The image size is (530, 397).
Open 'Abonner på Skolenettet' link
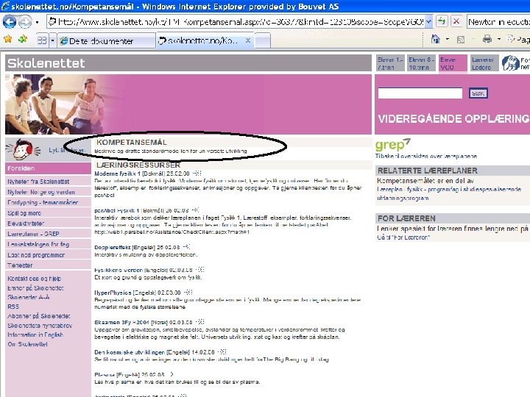(x=39, y=316)
